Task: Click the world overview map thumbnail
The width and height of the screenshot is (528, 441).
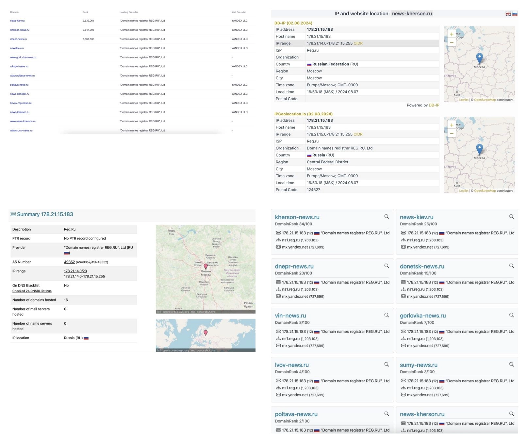Action: (x=206, y=335)
